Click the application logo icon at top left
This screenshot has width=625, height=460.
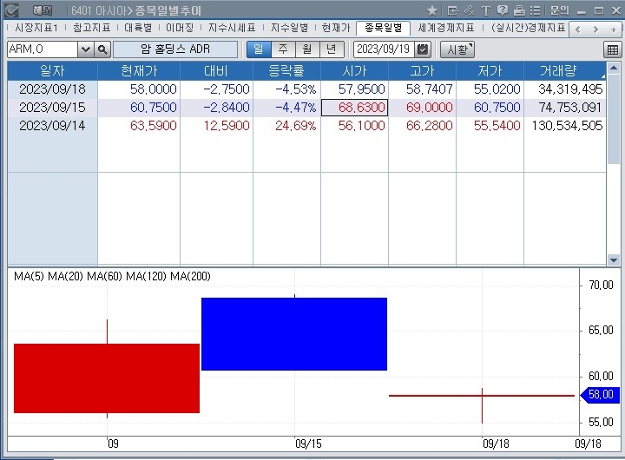[11, 10]
